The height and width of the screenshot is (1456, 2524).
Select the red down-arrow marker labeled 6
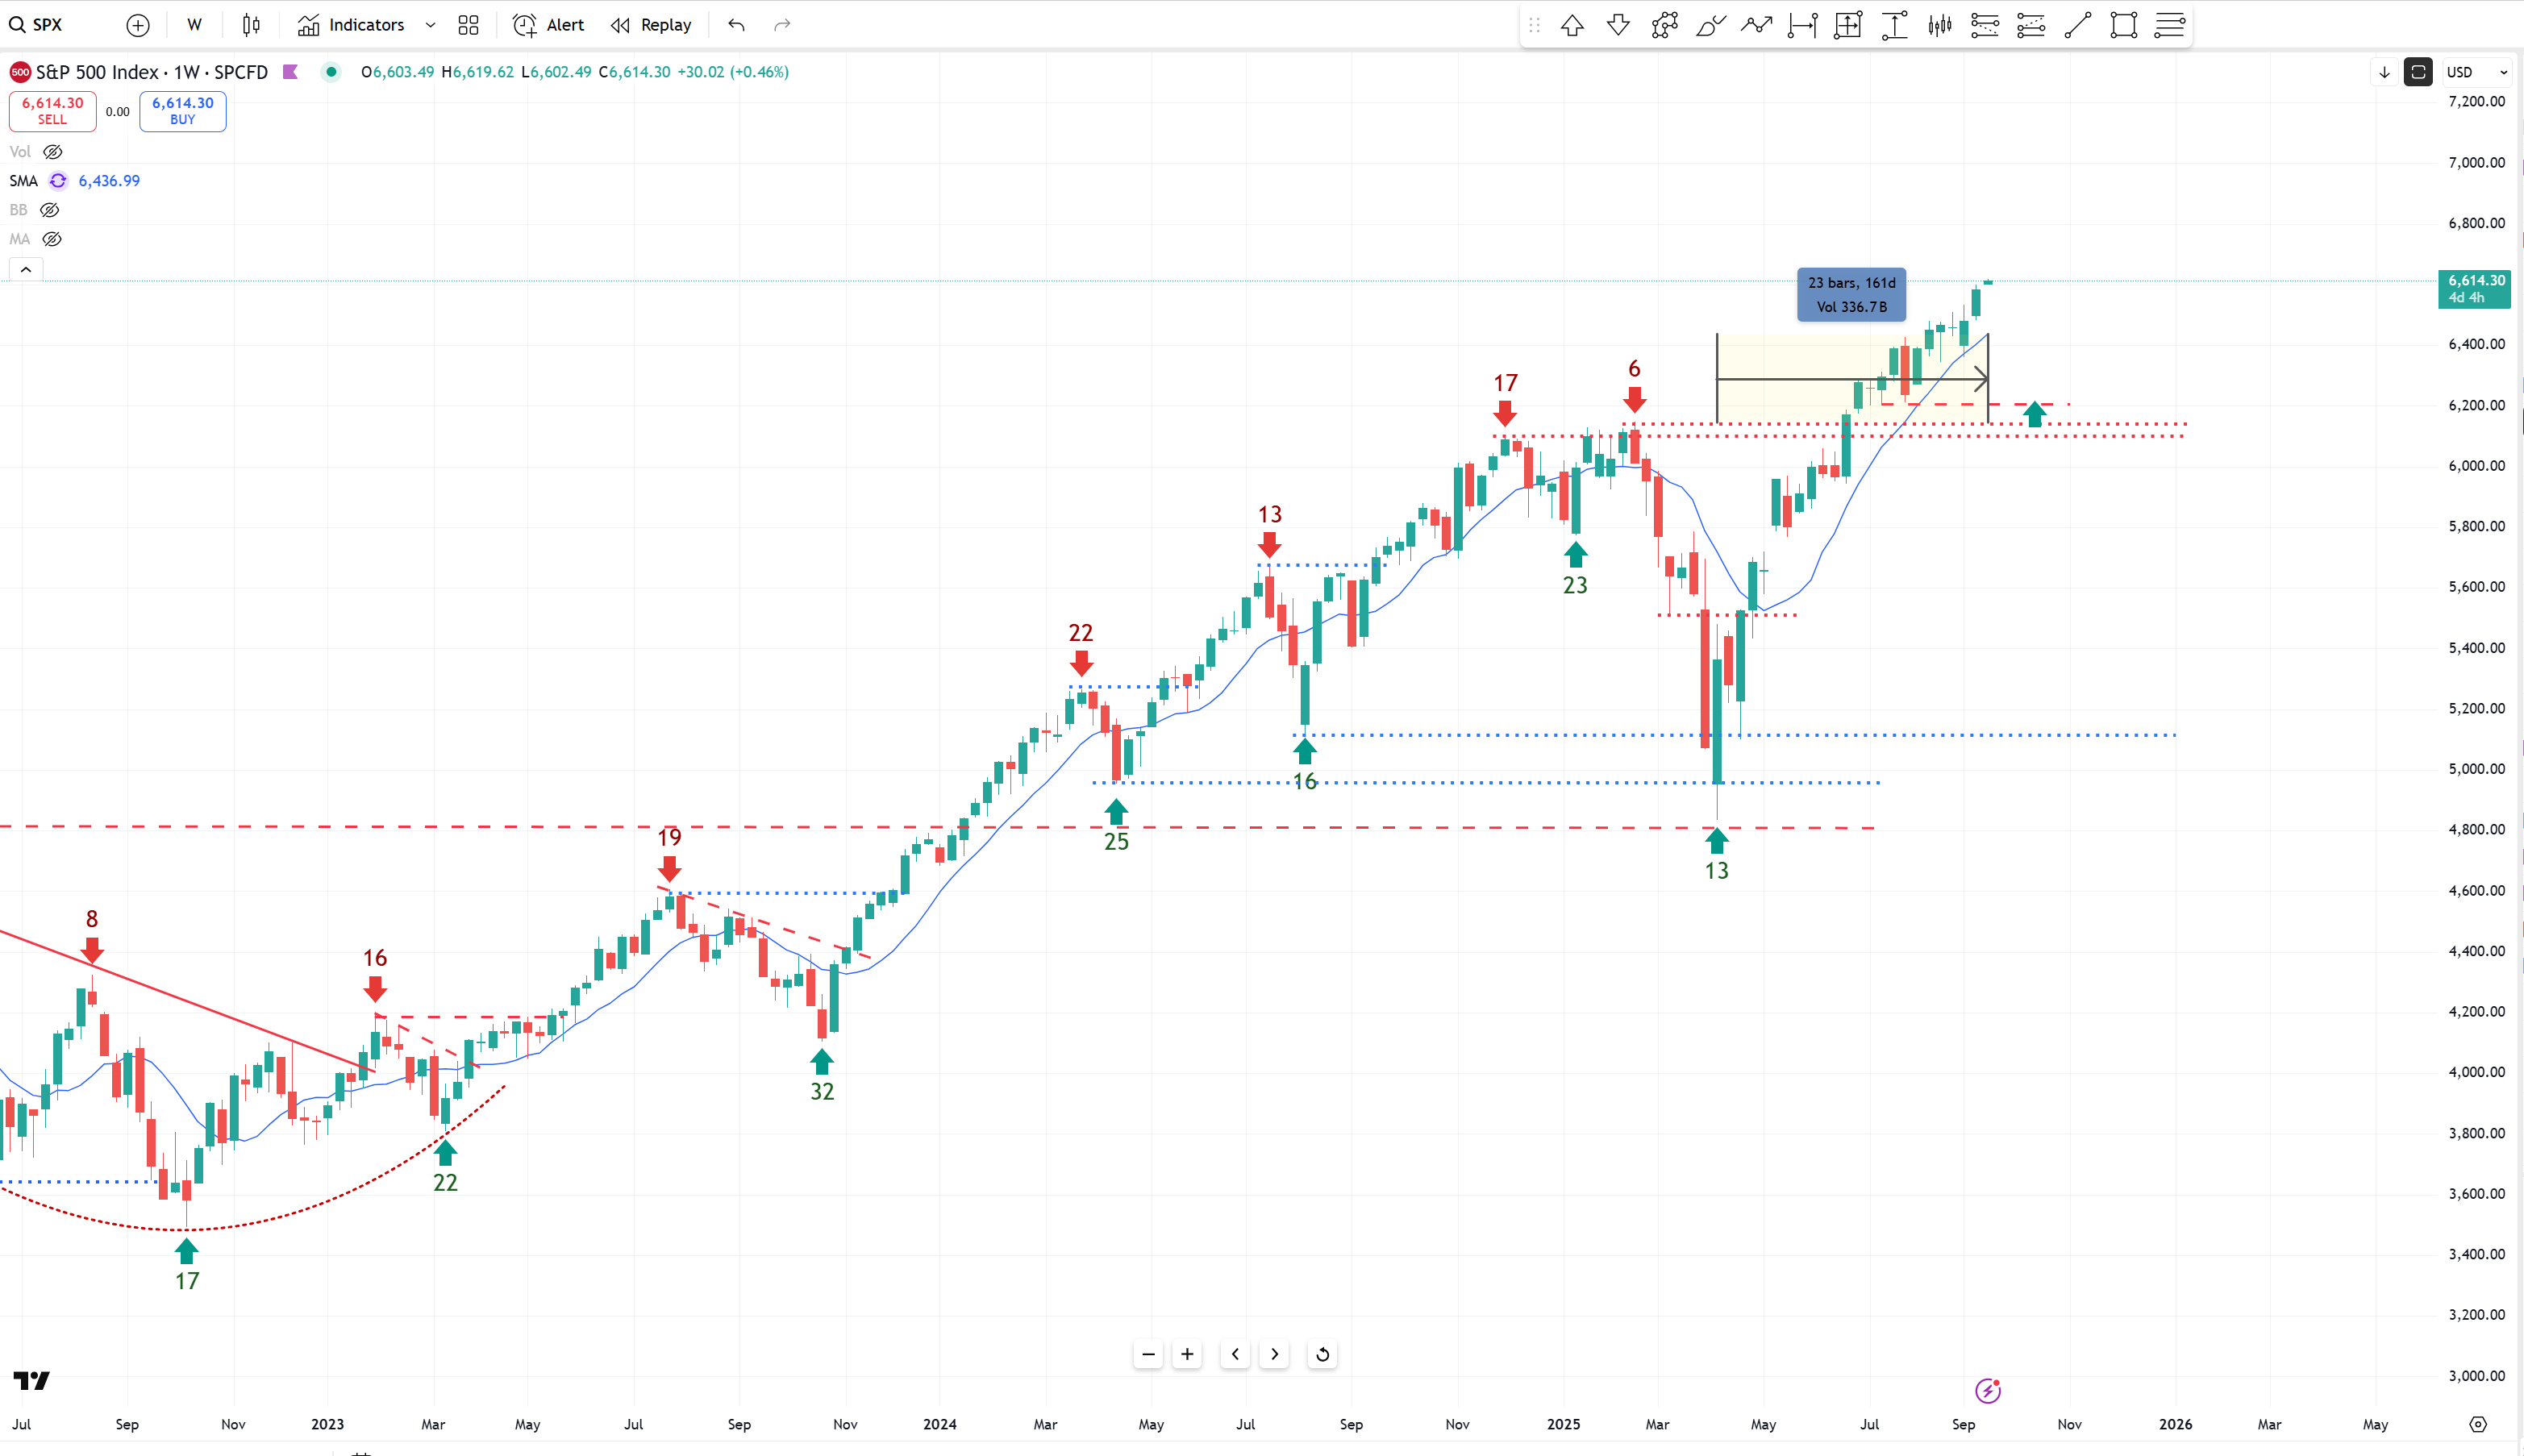tap(1634, 400)
